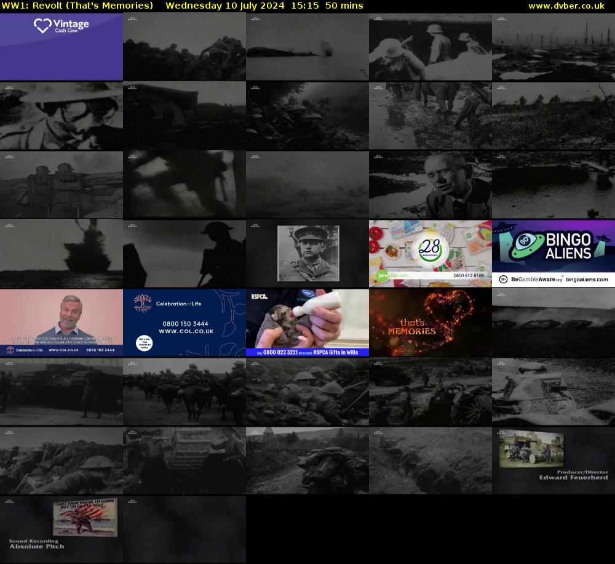Open the elderly man interview thumbnail
615x564 pixels.
tap(430, 185)
